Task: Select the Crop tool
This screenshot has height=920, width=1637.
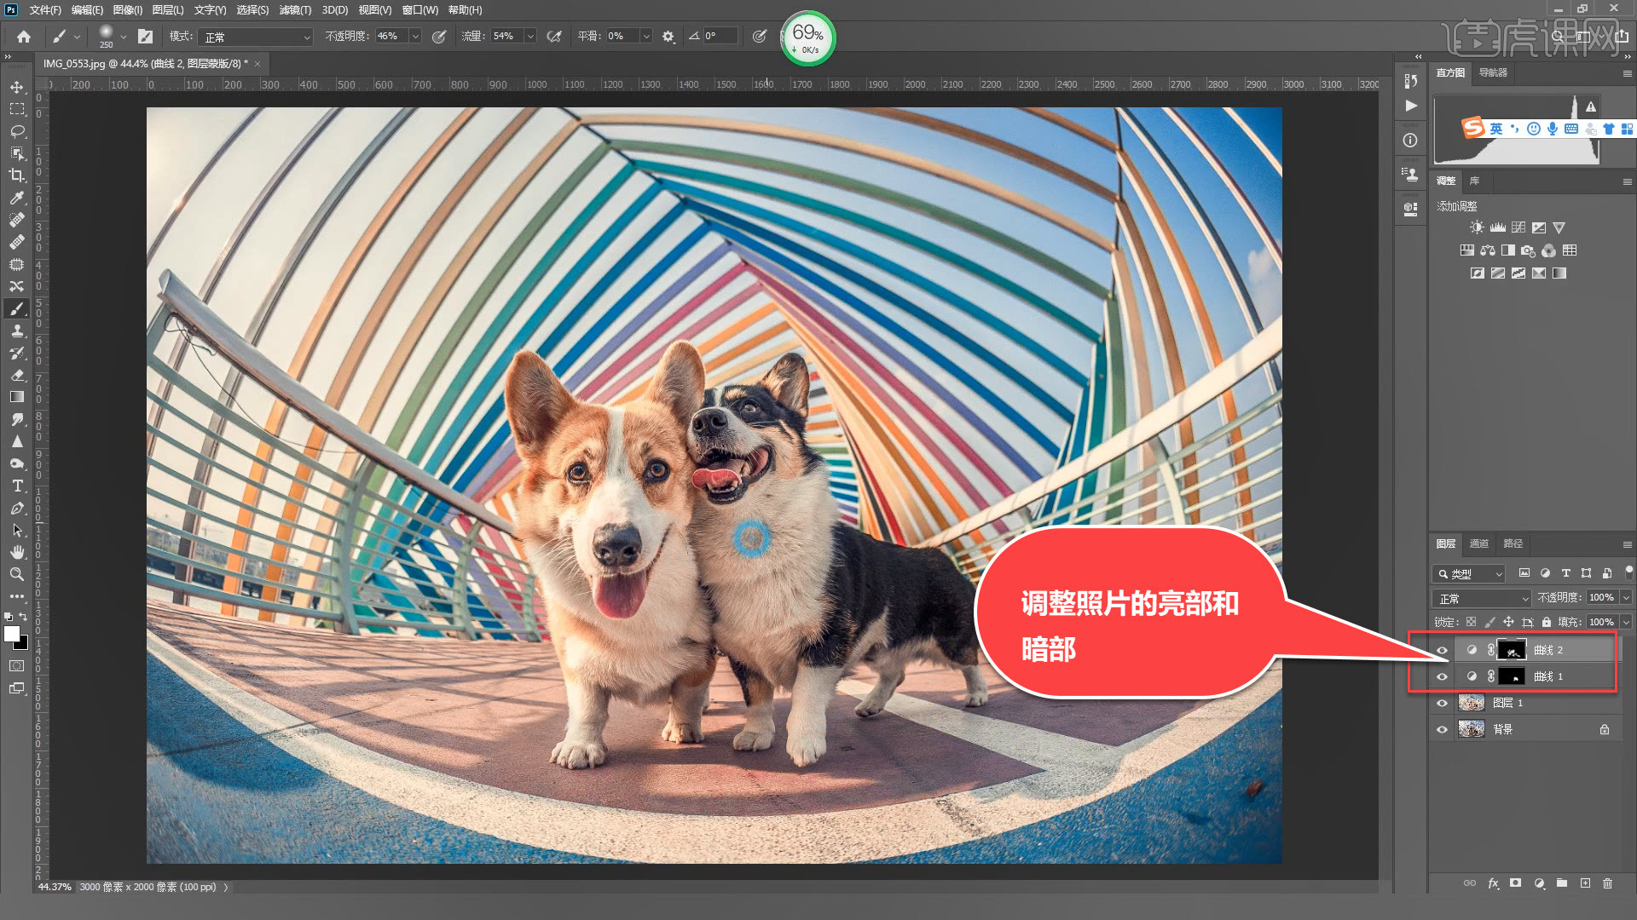Action: pyautogui.click(x=16, y=175)
